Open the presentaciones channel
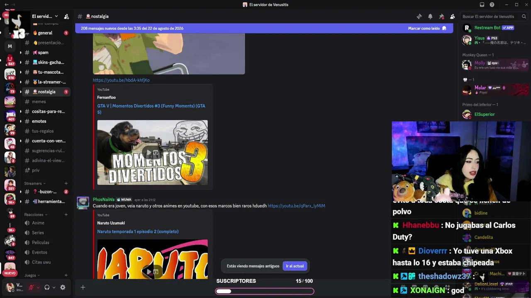 46,43
